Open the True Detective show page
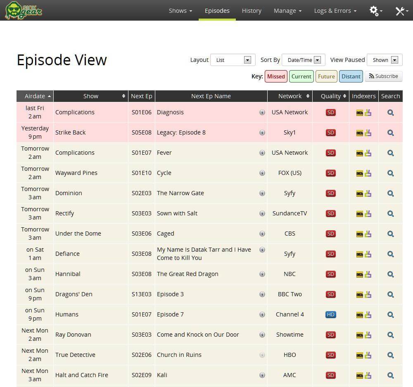 coord(75,355)
